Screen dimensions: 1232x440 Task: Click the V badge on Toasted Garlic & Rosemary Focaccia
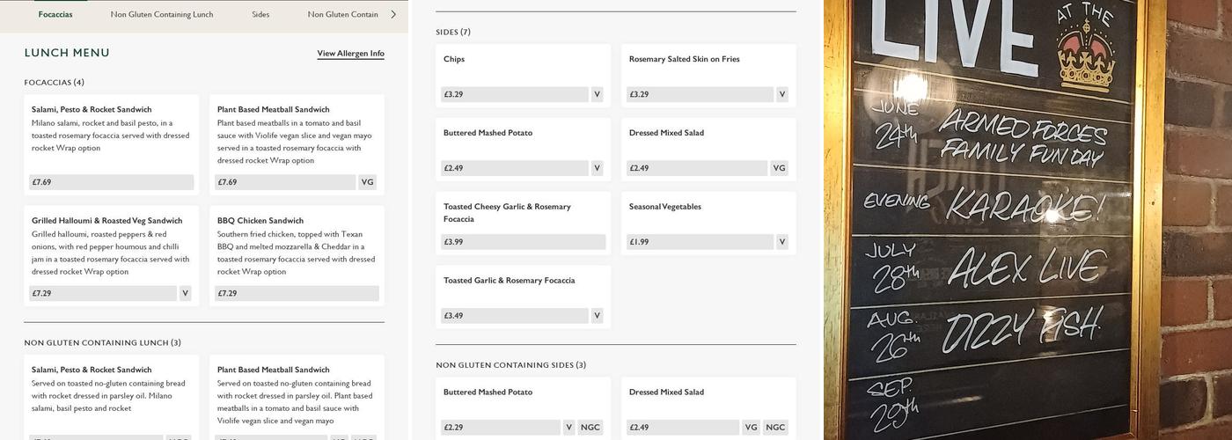pyautogui.click(x=597, y=316)
